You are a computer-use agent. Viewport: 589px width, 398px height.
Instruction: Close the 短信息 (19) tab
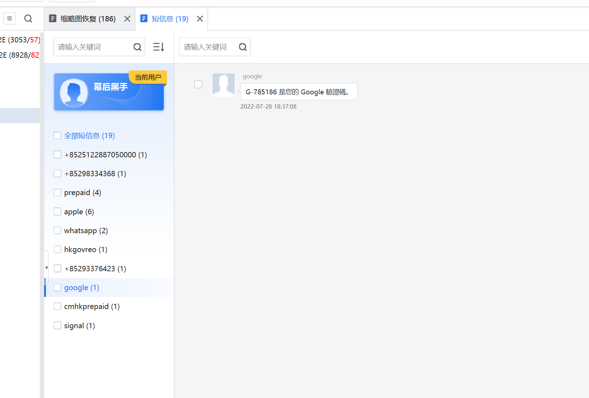tap(200, 19)
